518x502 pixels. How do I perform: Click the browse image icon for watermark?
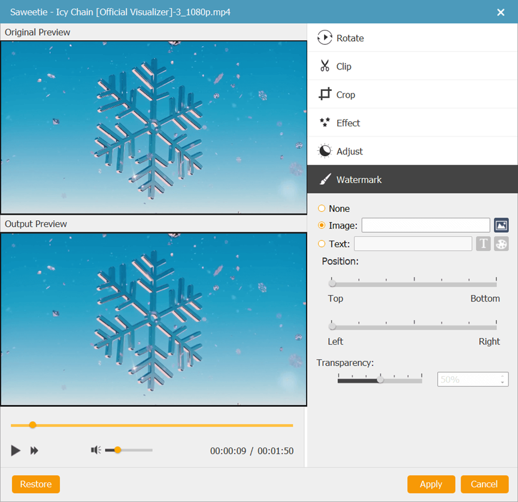coord(501,226)
